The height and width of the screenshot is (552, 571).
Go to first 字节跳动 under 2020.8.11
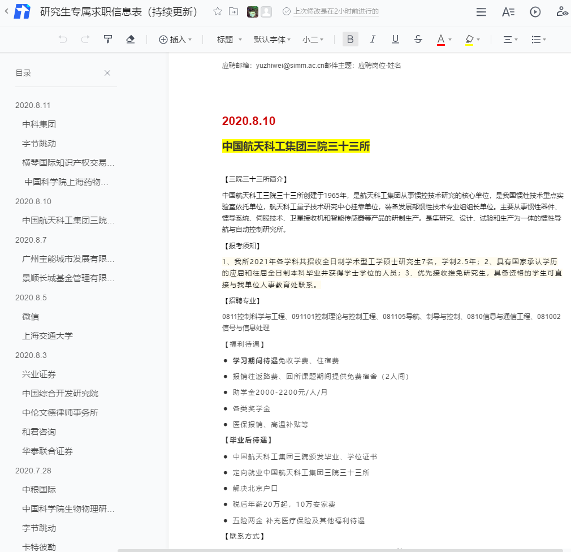(x=39, y=144)
